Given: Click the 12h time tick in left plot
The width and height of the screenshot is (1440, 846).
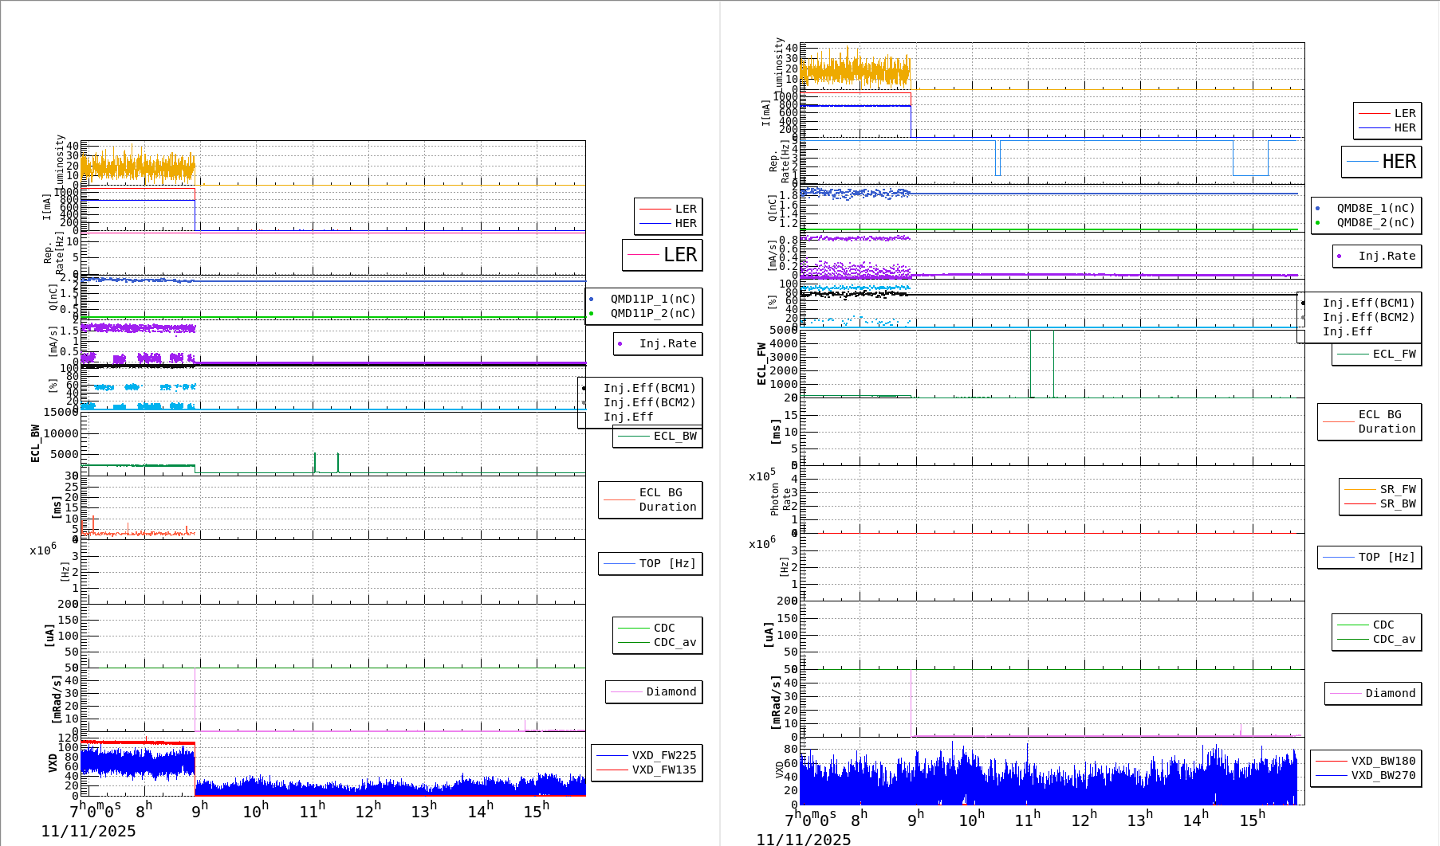Looking at the screenshot, I should pyautogui.click(x=368, y=811).
